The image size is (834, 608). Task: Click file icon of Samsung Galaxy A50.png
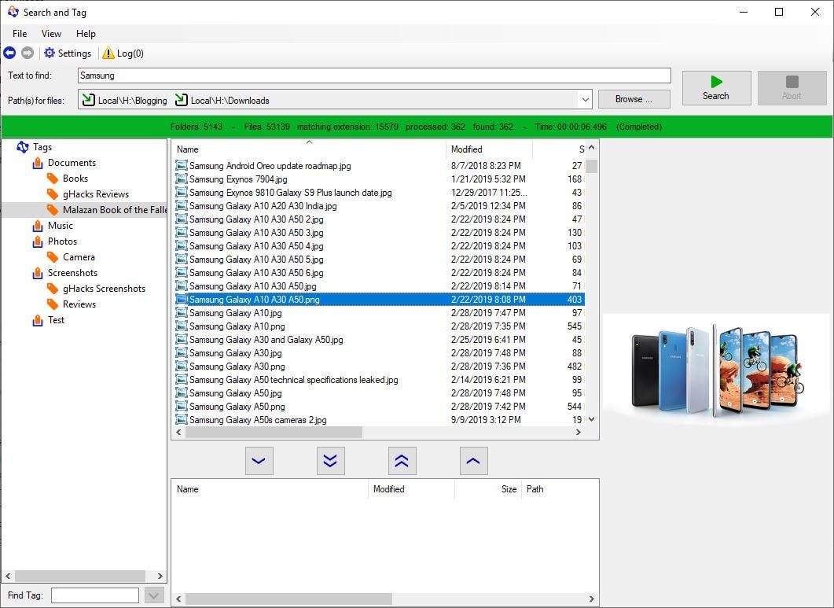pyautogui.click(x=182, y=406)
